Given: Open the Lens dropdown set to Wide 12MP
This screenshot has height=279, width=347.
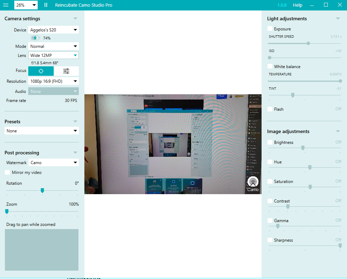Looking at the screenshot, I should click(x=54, y=55).
